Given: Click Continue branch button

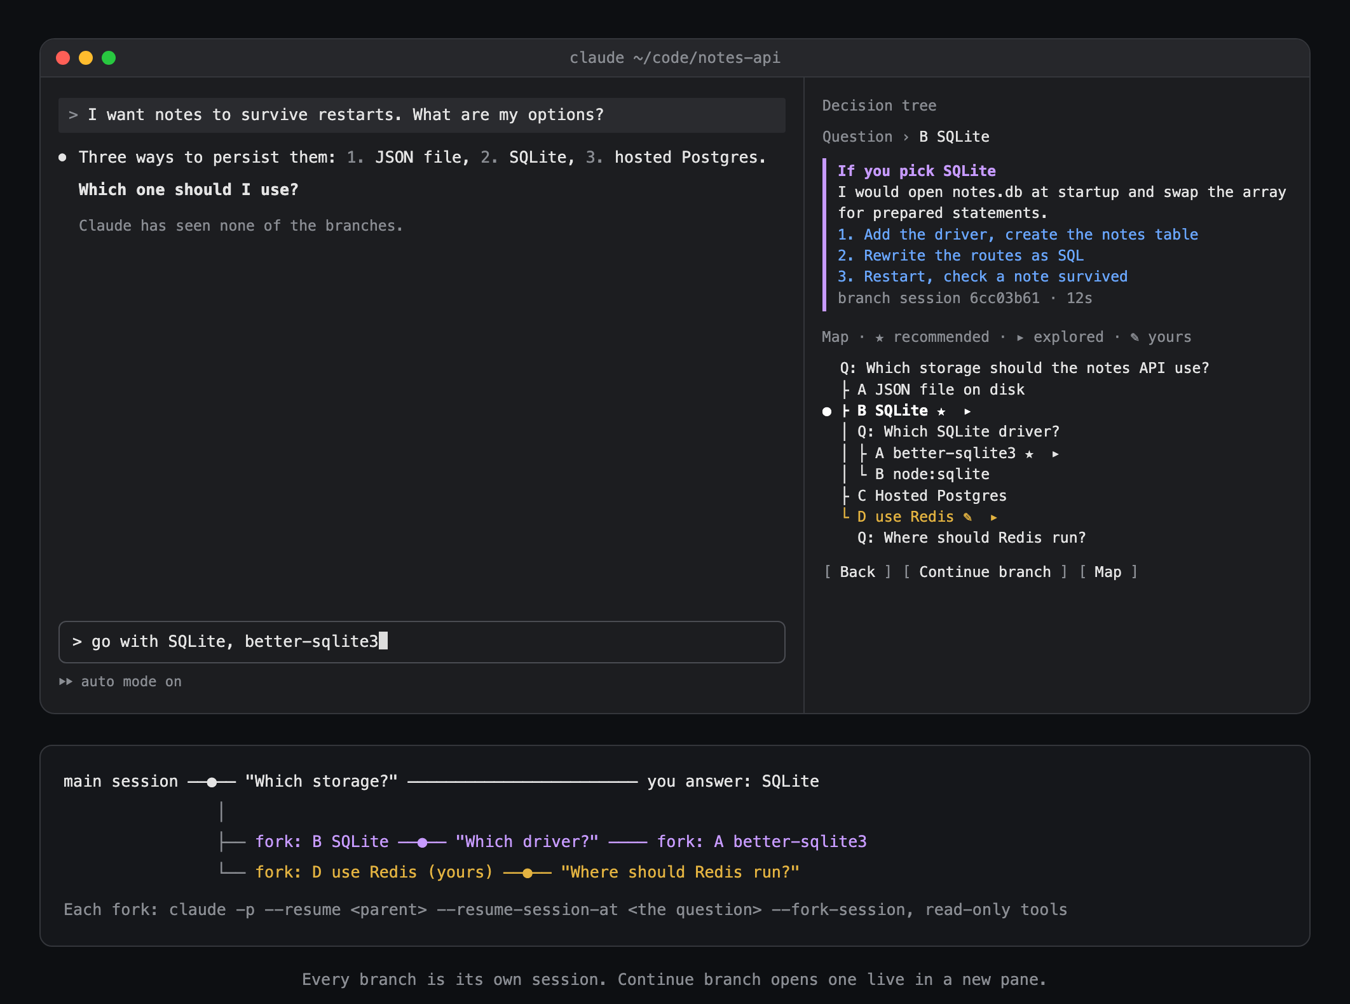Looking at the screenshot, I should [x=985, y=572].
